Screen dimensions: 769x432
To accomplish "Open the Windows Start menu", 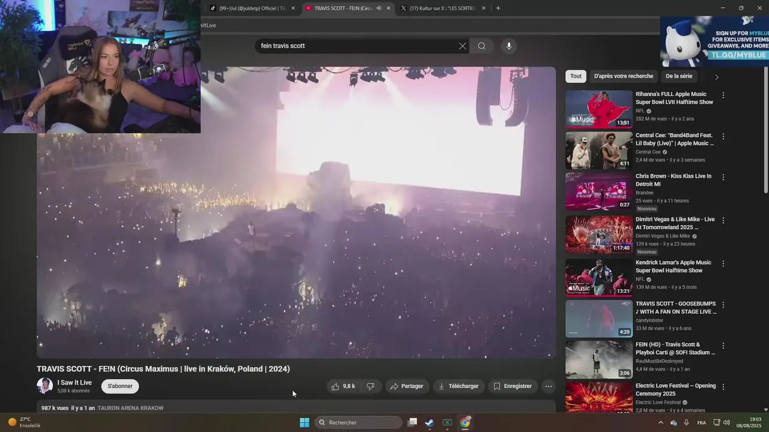I will 305,422.
